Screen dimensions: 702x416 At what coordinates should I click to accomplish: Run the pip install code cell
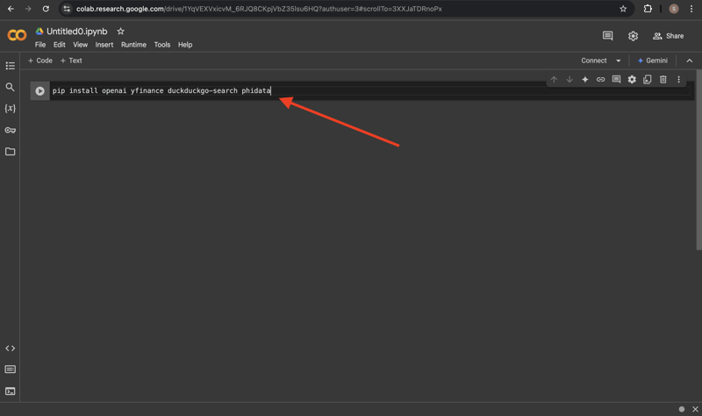[x=39, y=91]
